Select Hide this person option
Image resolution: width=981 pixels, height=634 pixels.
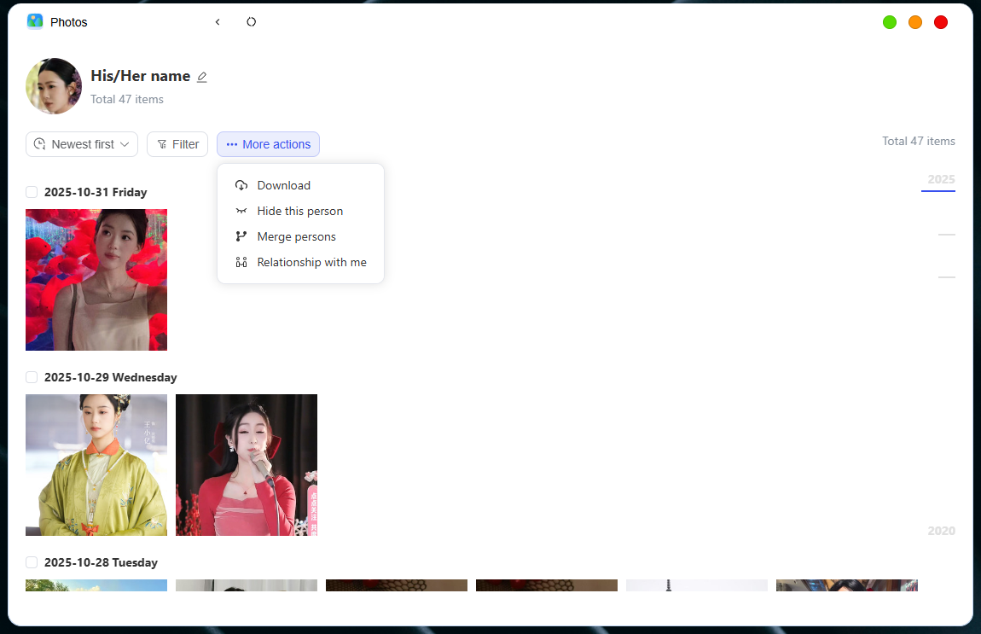(x=300, y=211)
